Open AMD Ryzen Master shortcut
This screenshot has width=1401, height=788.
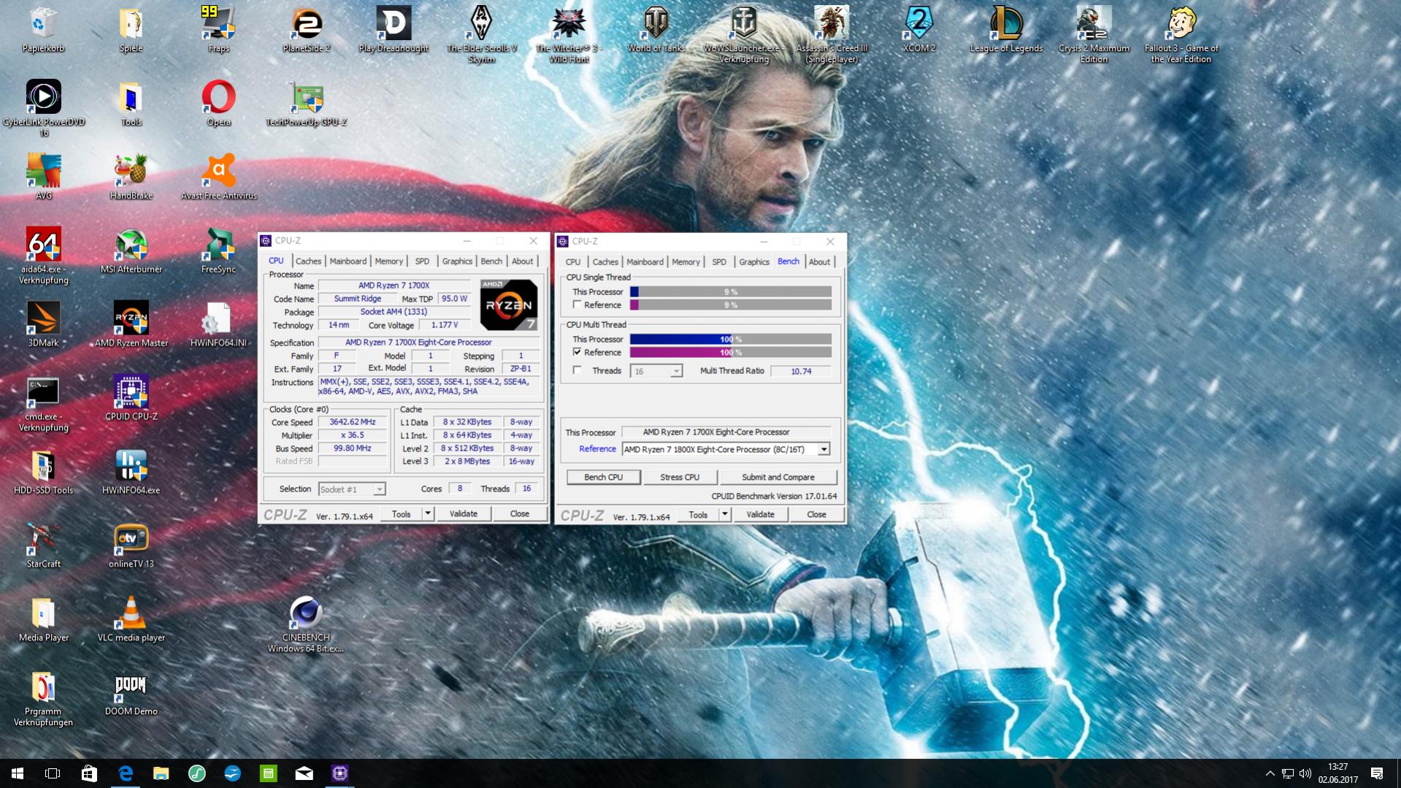tap(131, 325)
